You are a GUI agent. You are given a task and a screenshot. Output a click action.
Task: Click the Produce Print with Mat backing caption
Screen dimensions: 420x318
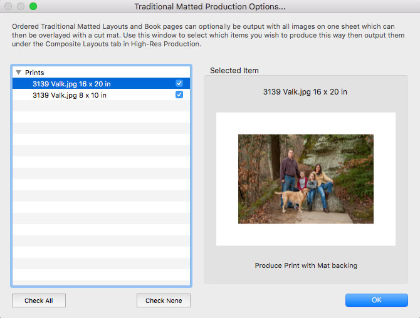(x=306, y=265)
